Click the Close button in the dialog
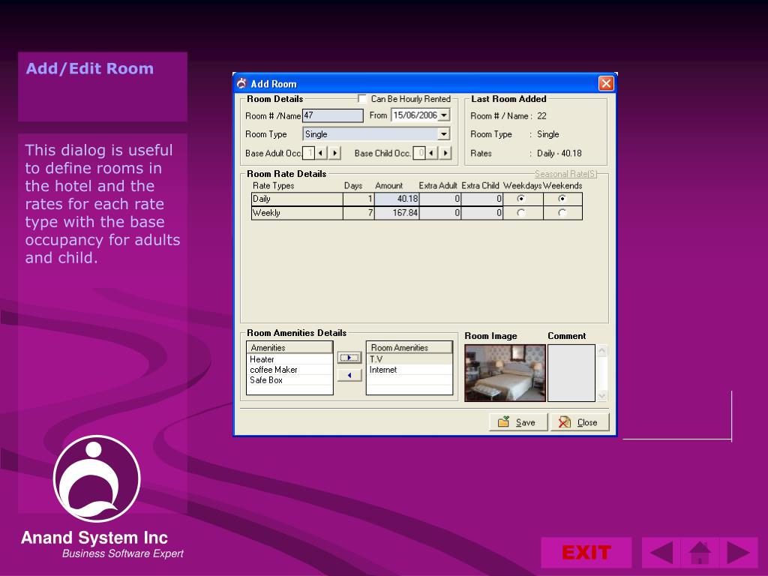 580,422
